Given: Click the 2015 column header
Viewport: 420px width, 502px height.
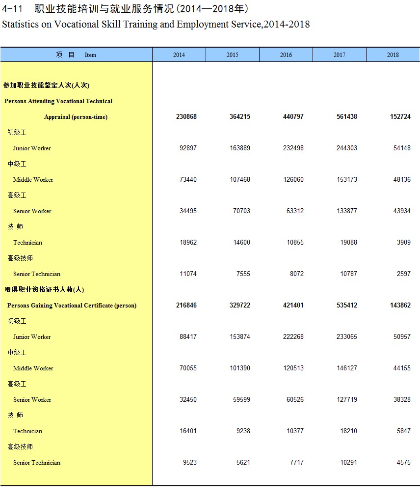Looking at the screenshot, I should click(x=232, y=55).
